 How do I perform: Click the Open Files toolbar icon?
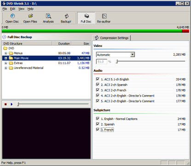click(x=30, y=18)
